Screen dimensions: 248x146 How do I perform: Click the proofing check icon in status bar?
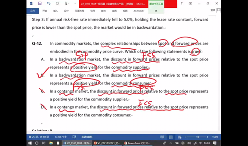tap(74, 137)
